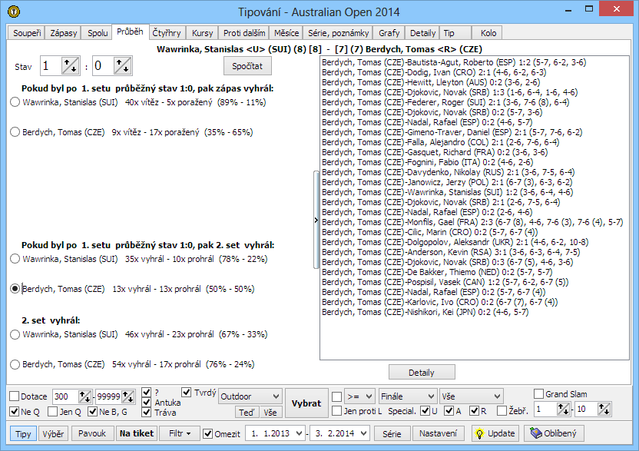Image resolution: width=639 pixels, height=451 pixels.
Task: Click the Na tiket button
Action: (x=137, y=433)
